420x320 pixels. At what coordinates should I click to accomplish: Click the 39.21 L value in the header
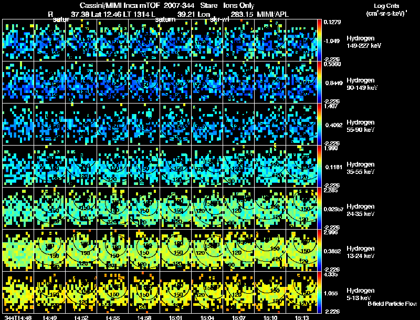click(x=185, y=15)
